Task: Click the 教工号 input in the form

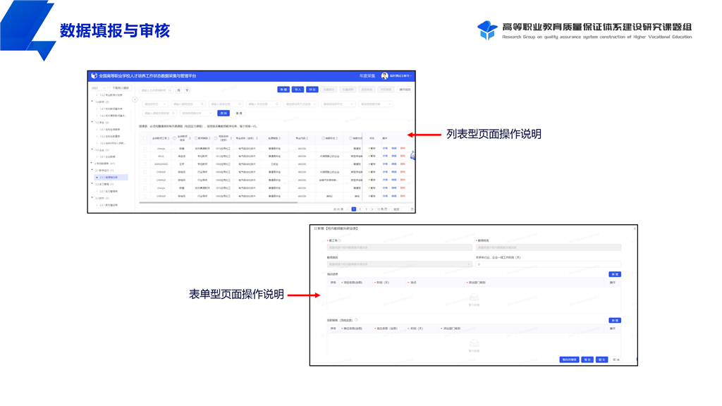Action: click(x=399, y=247)
